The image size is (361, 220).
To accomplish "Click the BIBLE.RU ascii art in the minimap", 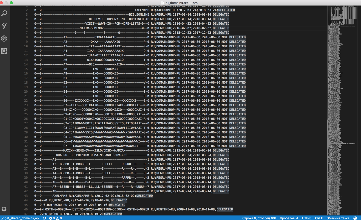I will pos(337,22).
